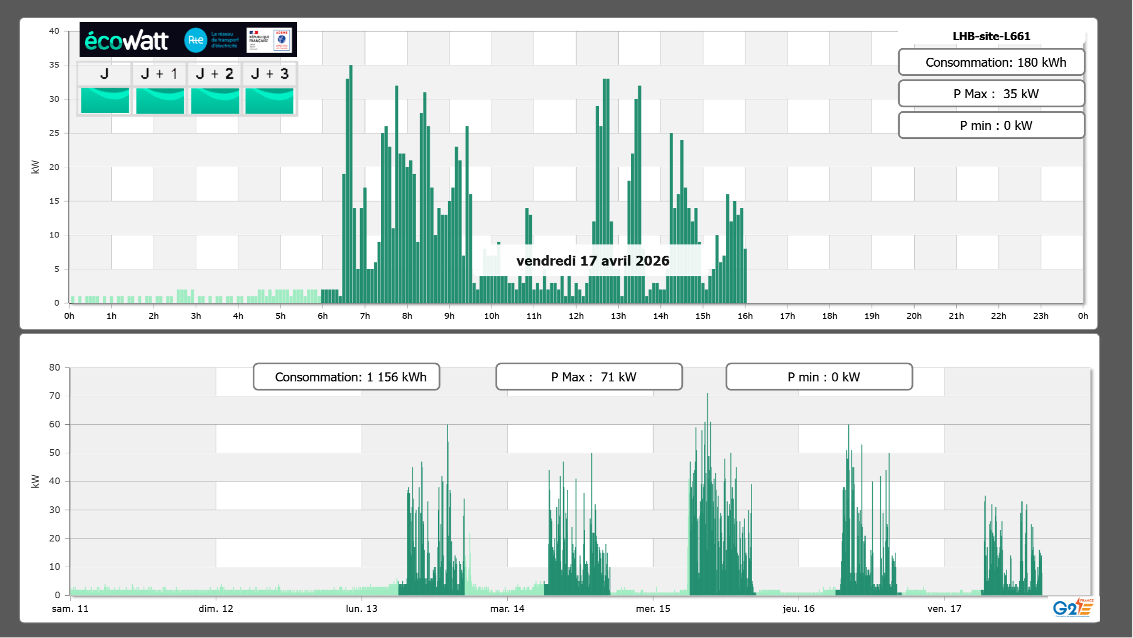Click the vendredi 17 avril 2026 label
This screenshot has width=1133, height=638.
[592, 261]
